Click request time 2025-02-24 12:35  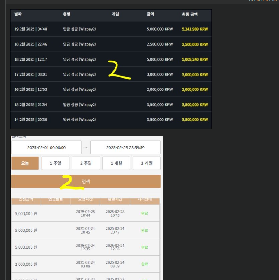[85, 247]
